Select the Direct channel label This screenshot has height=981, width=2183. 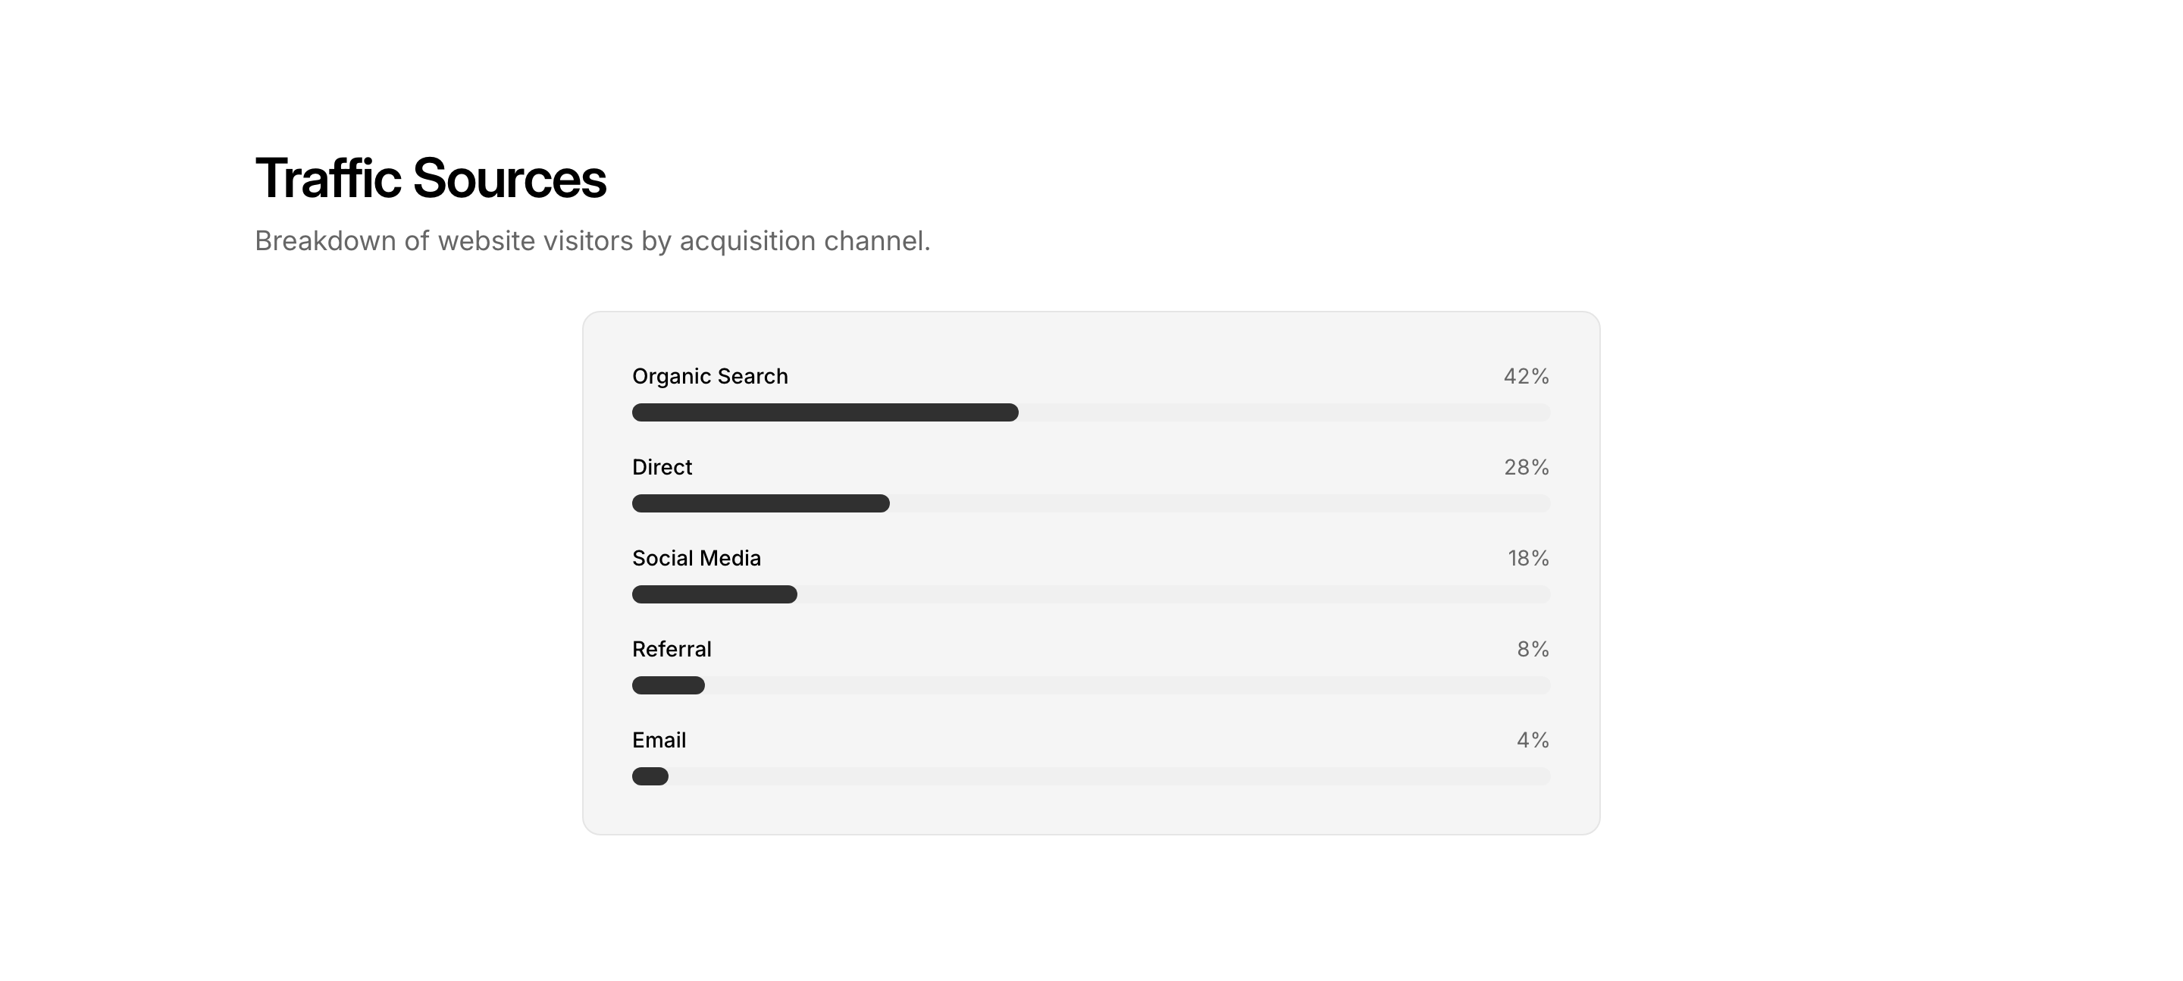click(662, 467)
